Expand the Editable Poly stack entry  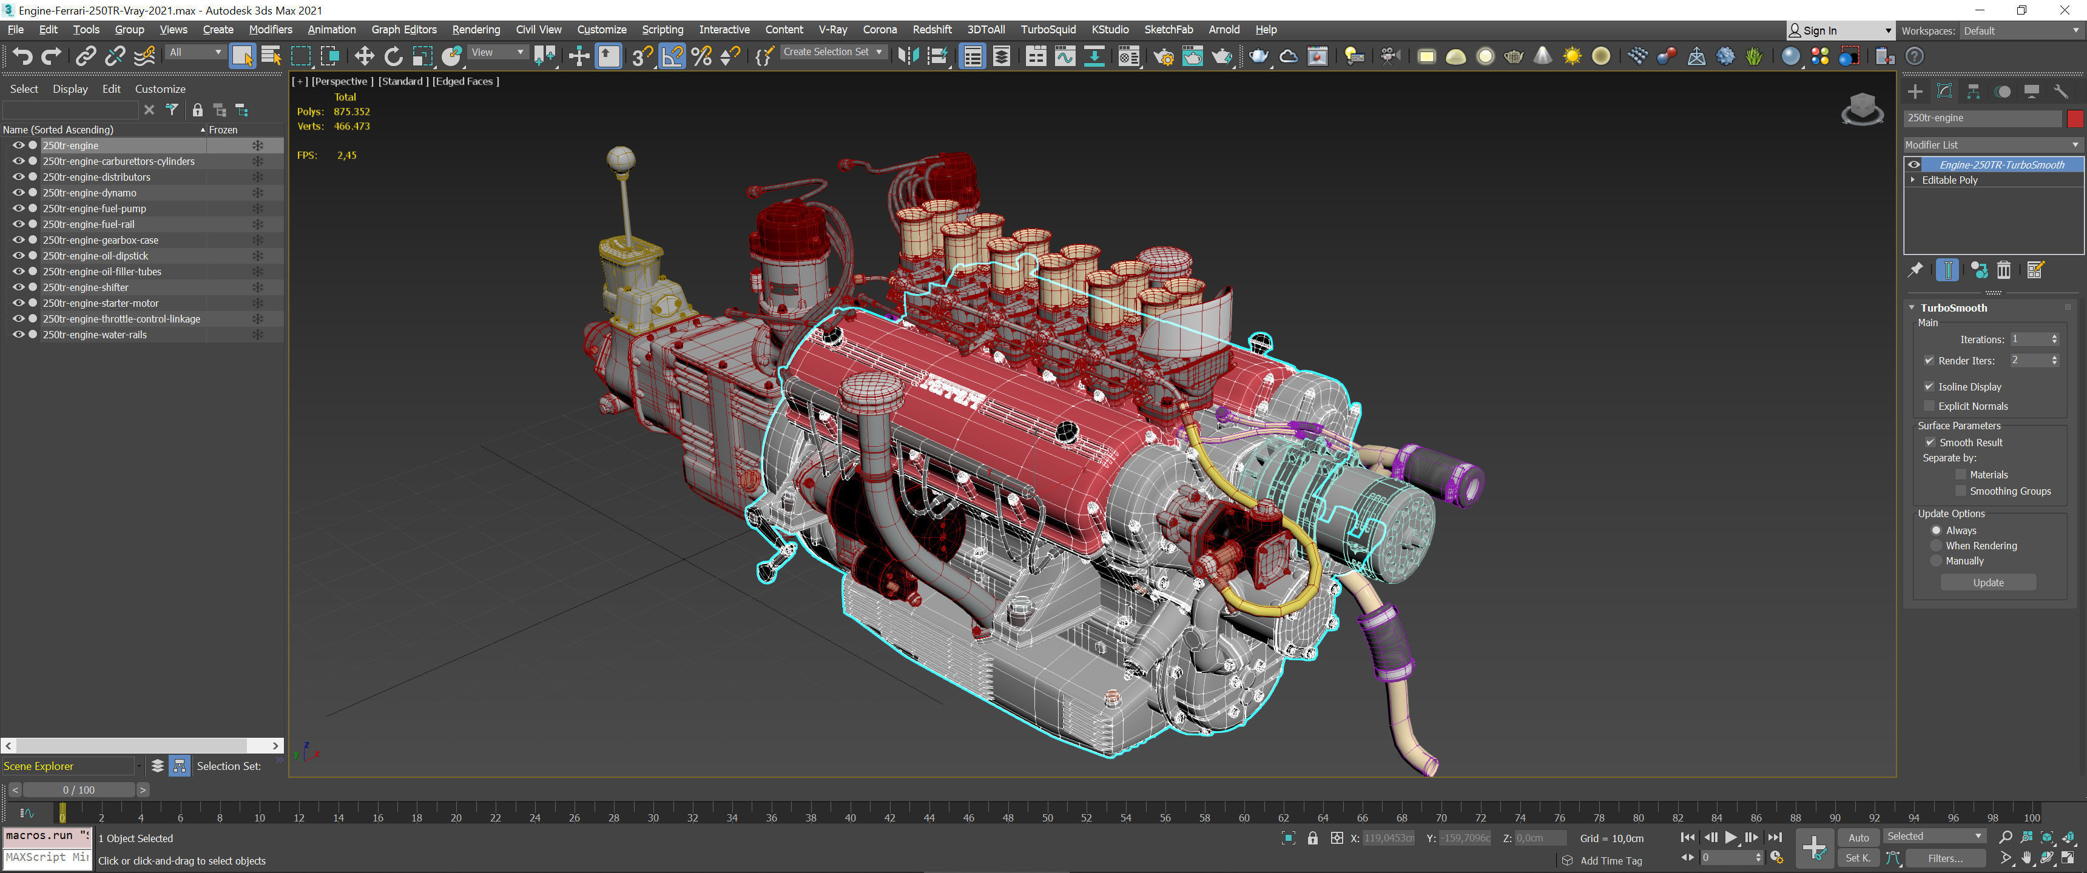pos(1913,180)
